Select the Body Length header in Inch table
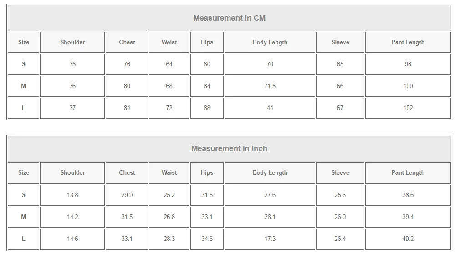This screenshot has width=455, height=256. pyautogui.click(x=270, y=173)
